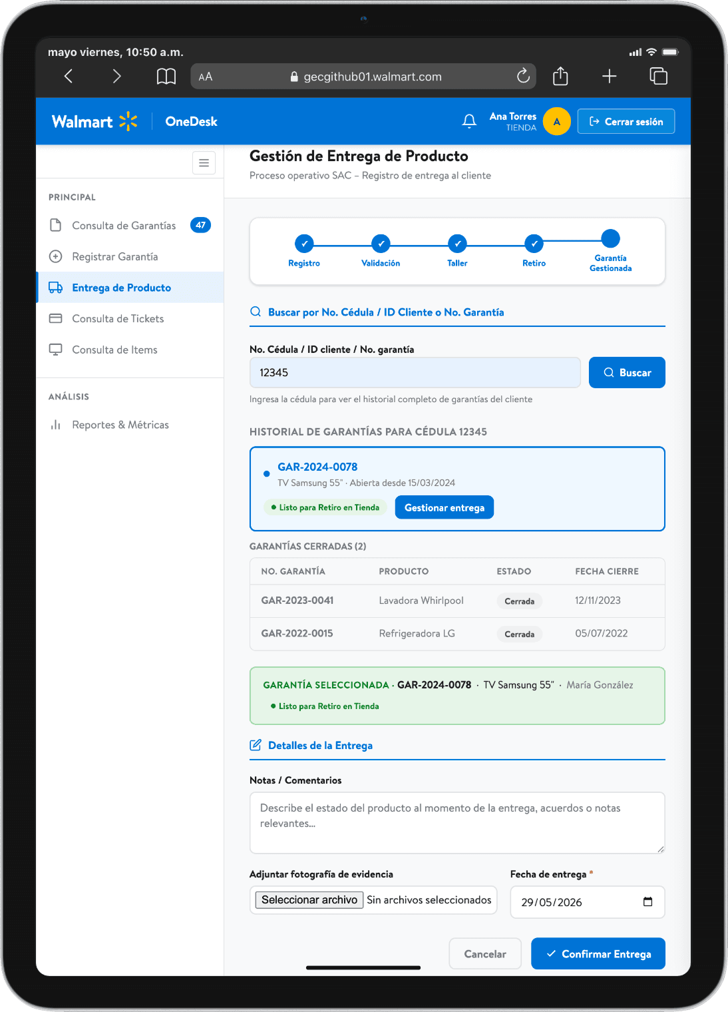Viewport: 728px width, 1012px height.
Task: Click the NO. GARANTÍA column header
Action: pos(293,571)
